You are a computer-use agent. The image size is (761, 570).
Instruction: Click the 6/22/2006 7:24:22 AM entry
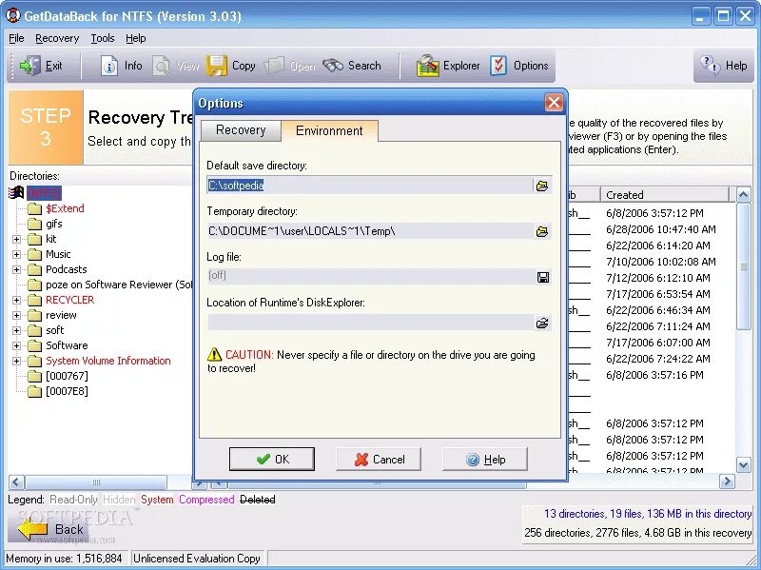(x=657, y=359)
